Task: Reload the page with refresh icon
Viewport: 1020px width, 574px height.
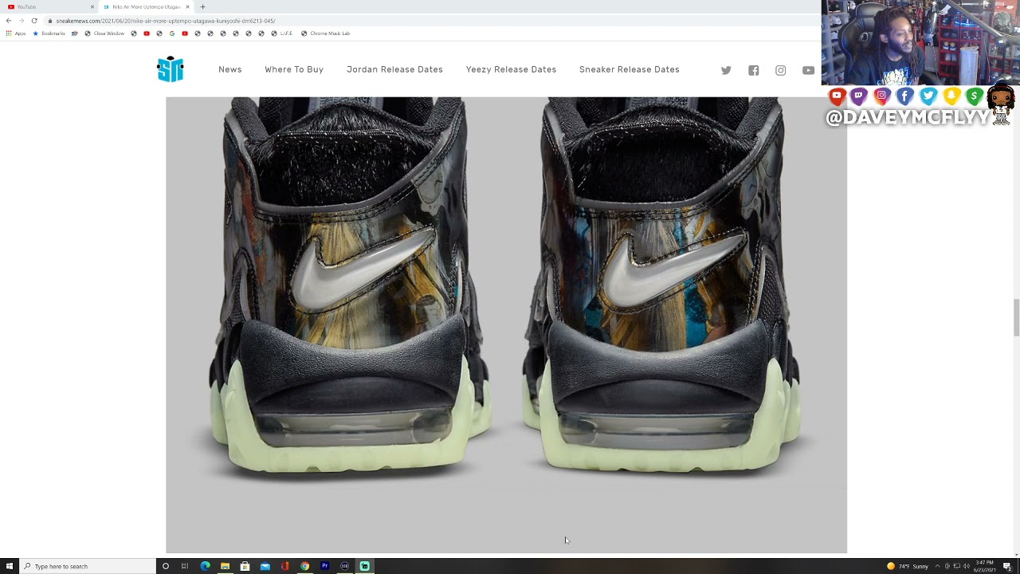Action: (x=34, y=21)
